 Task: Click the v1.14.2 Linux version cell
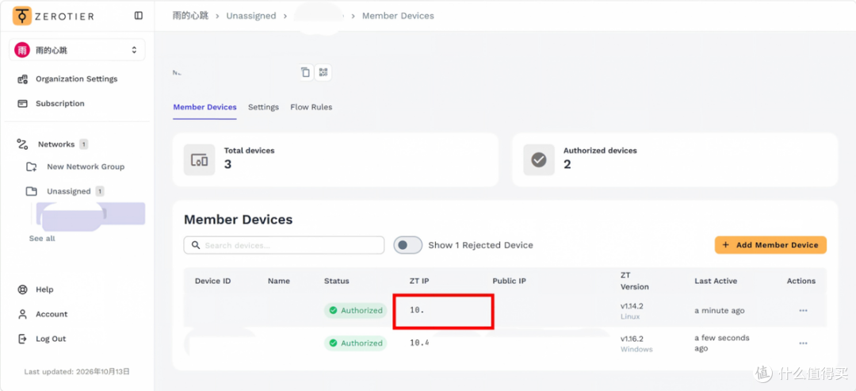point(632,311)
